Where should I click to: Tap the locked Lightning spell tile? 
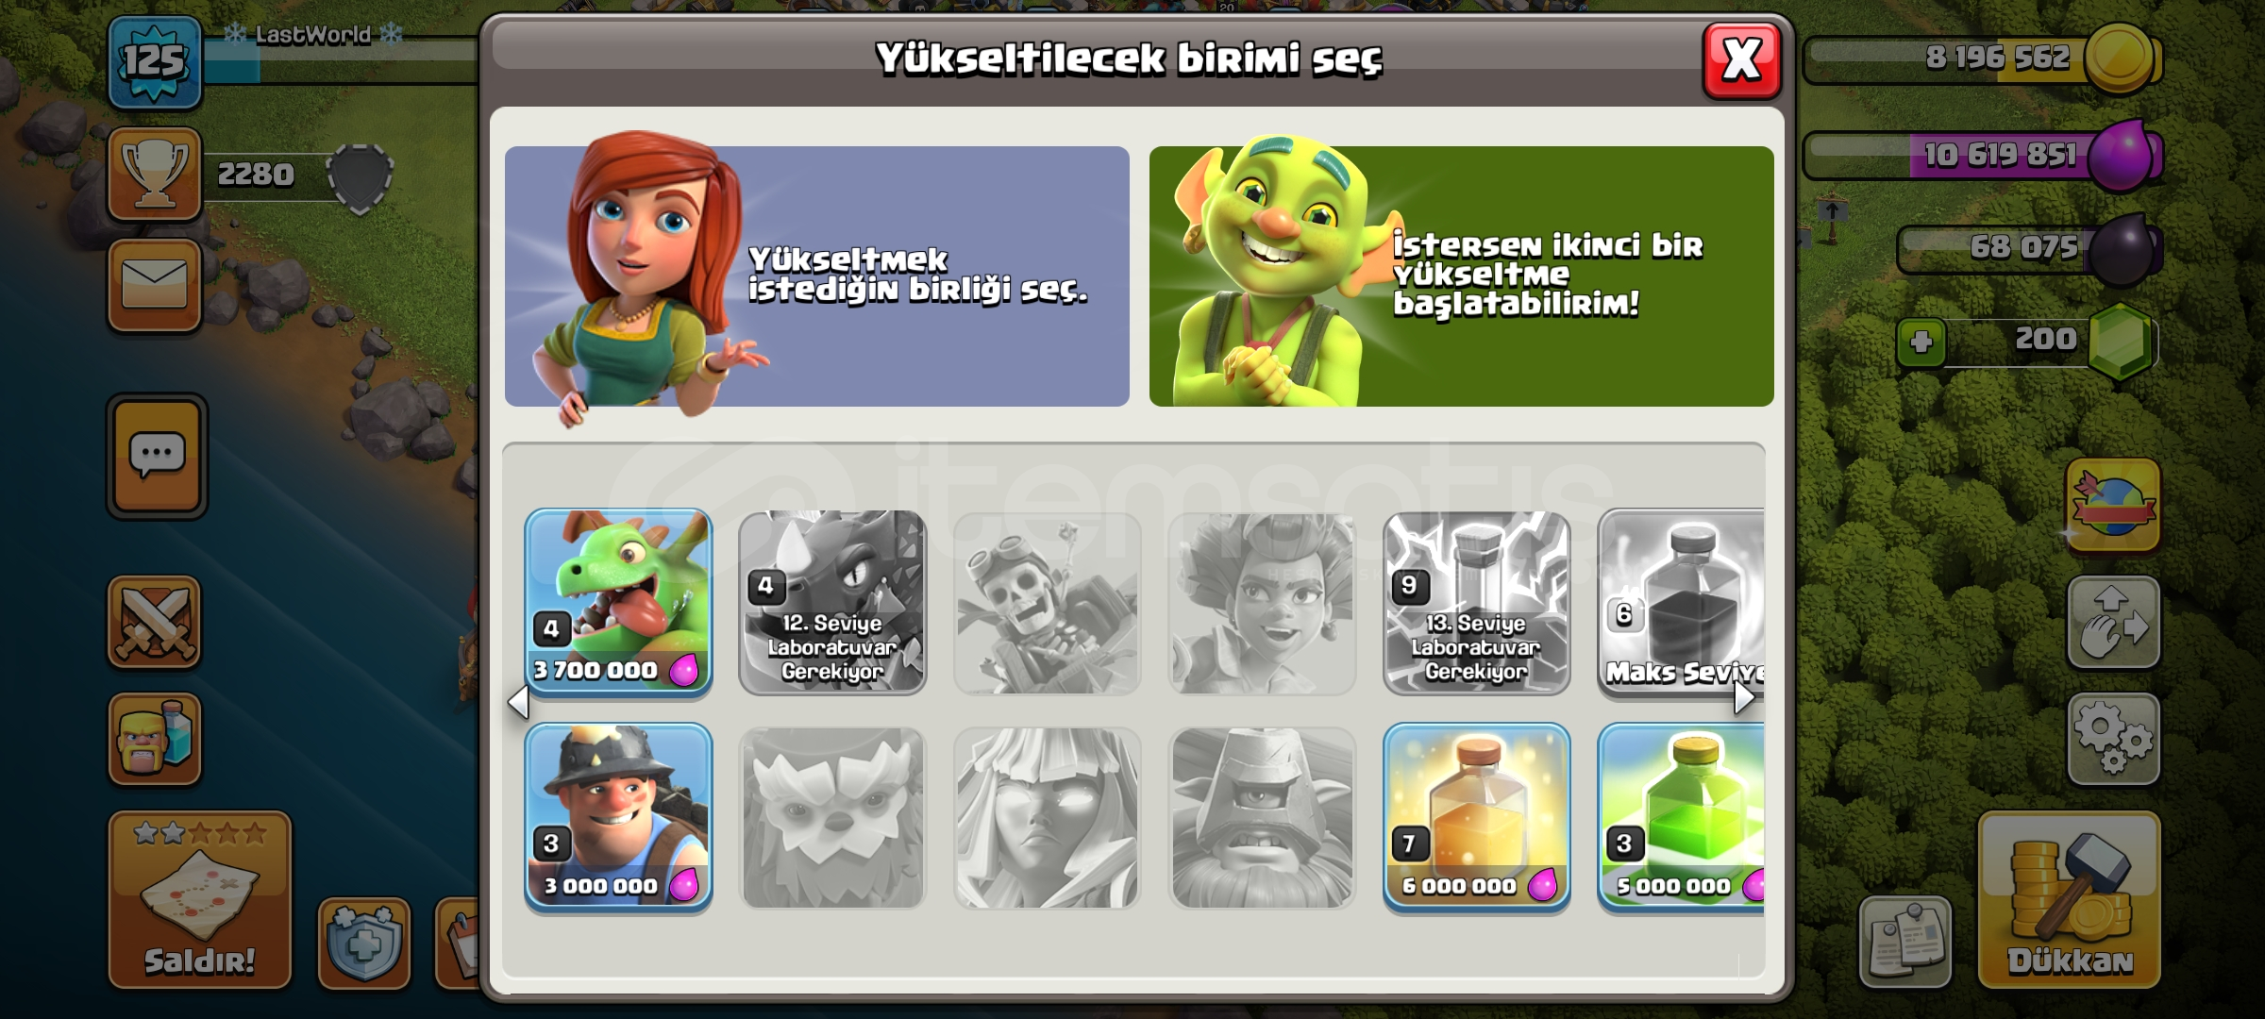click(1477, 602)
